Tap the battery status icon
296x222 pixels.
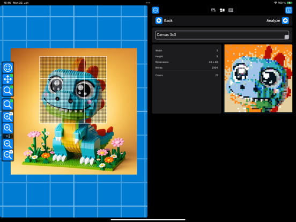290,3
